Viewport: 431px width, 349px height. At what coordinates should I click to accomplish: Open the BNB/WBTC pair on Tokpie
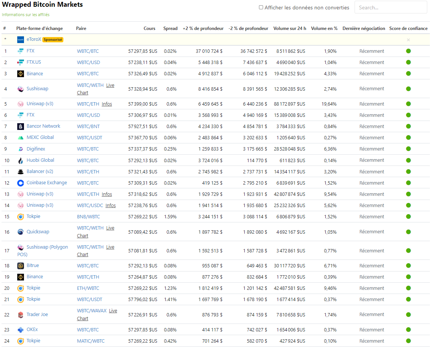[x=88, y=217]
